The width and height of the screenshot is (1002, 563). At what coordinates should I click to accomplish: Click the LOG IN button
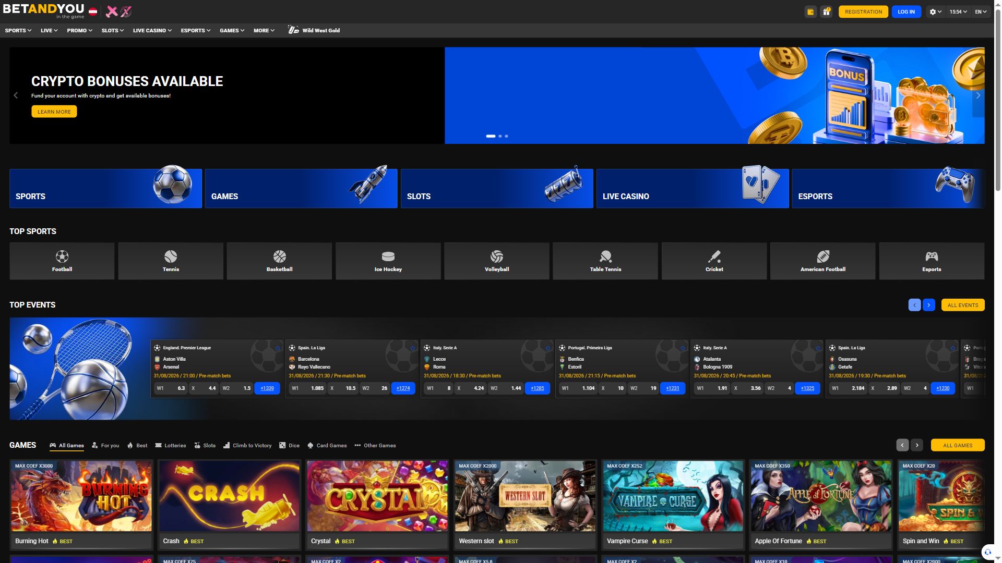[906, 11]
